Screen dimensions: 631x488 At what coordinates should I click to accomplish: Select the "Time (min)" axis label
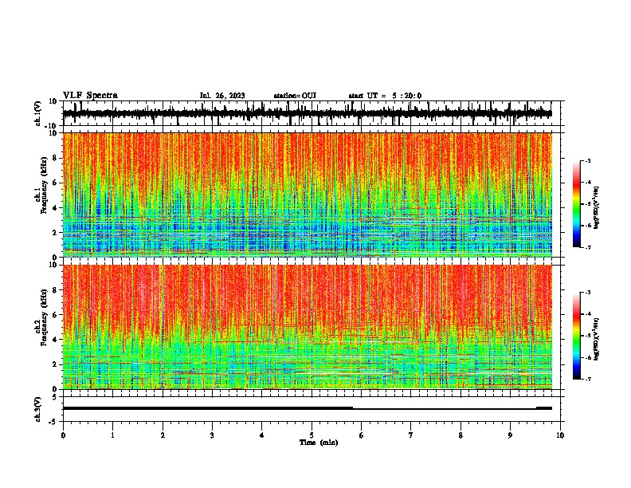click(x=319, y=443)
